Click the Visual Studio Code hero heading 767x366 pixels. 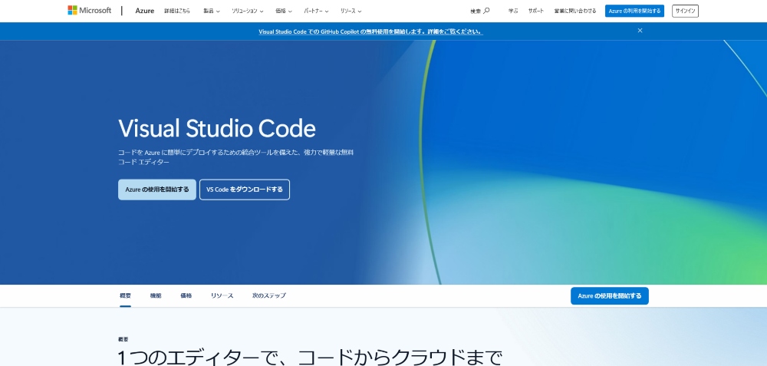[217, 128]
